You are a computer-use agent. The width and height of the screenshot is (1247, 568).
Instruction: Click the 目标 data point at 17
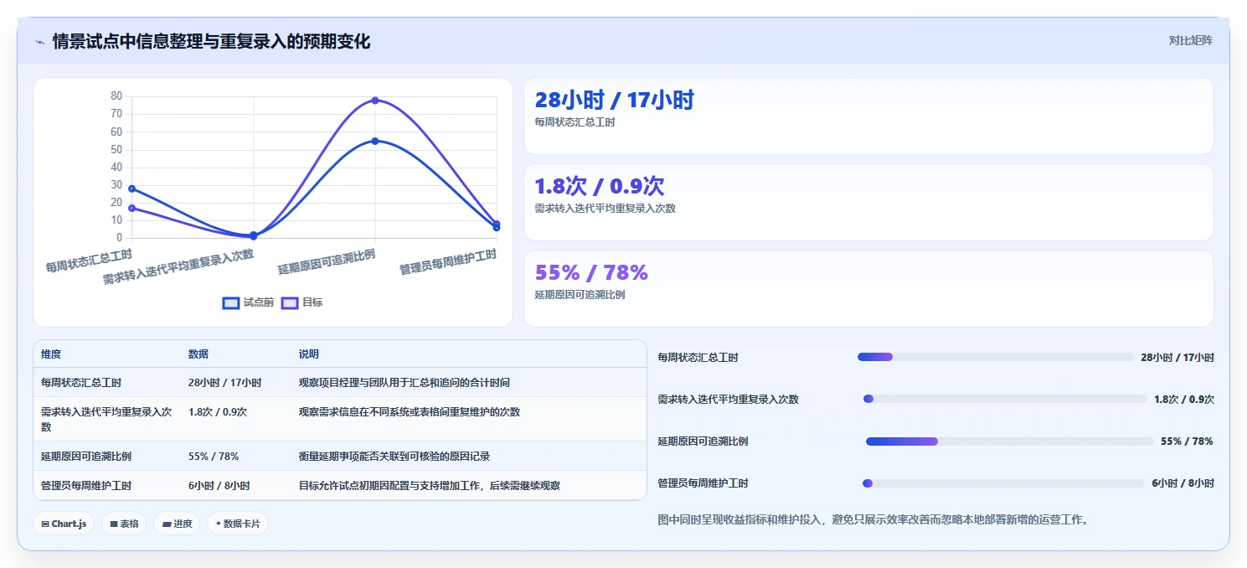132,208
